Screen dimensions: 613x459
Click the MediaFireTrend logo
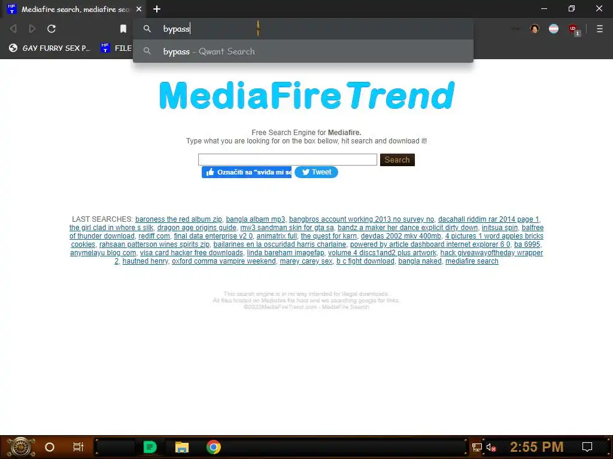307,95
